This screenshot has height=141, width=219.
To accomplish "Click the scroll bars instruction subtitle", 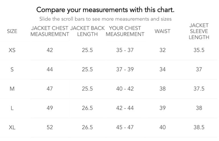I will [106, 19].
